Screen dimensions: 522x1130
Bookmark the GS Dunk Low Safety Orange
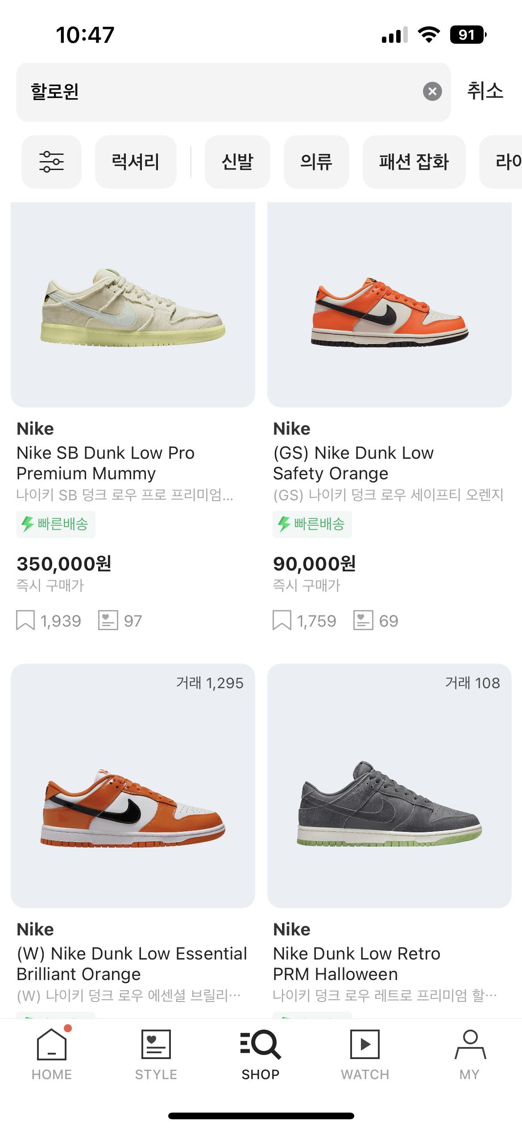(x=282, y=620)
